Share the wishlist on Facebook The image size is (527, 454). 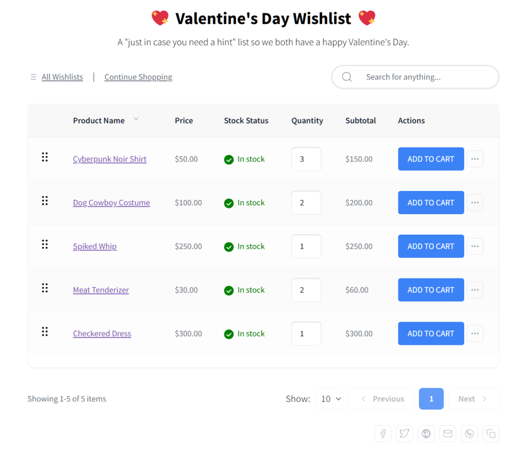pos(383,433)
